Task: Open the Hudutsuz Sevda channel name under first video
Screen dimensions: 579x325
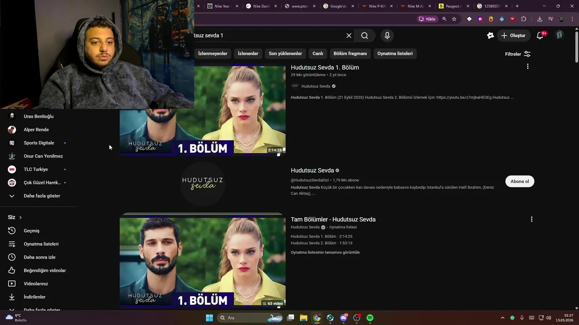Action: [316, 86]
